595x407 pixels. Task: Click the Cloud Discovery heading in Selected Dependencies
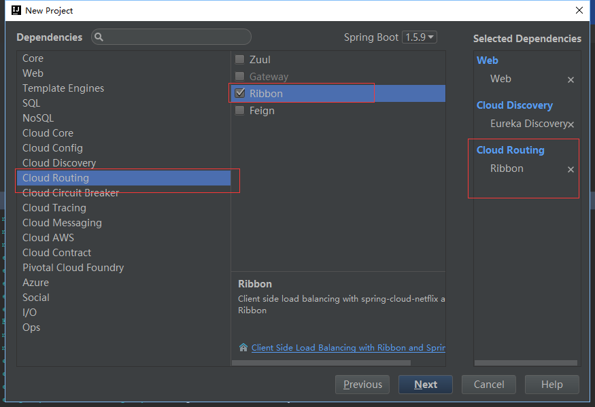[515, 105]
